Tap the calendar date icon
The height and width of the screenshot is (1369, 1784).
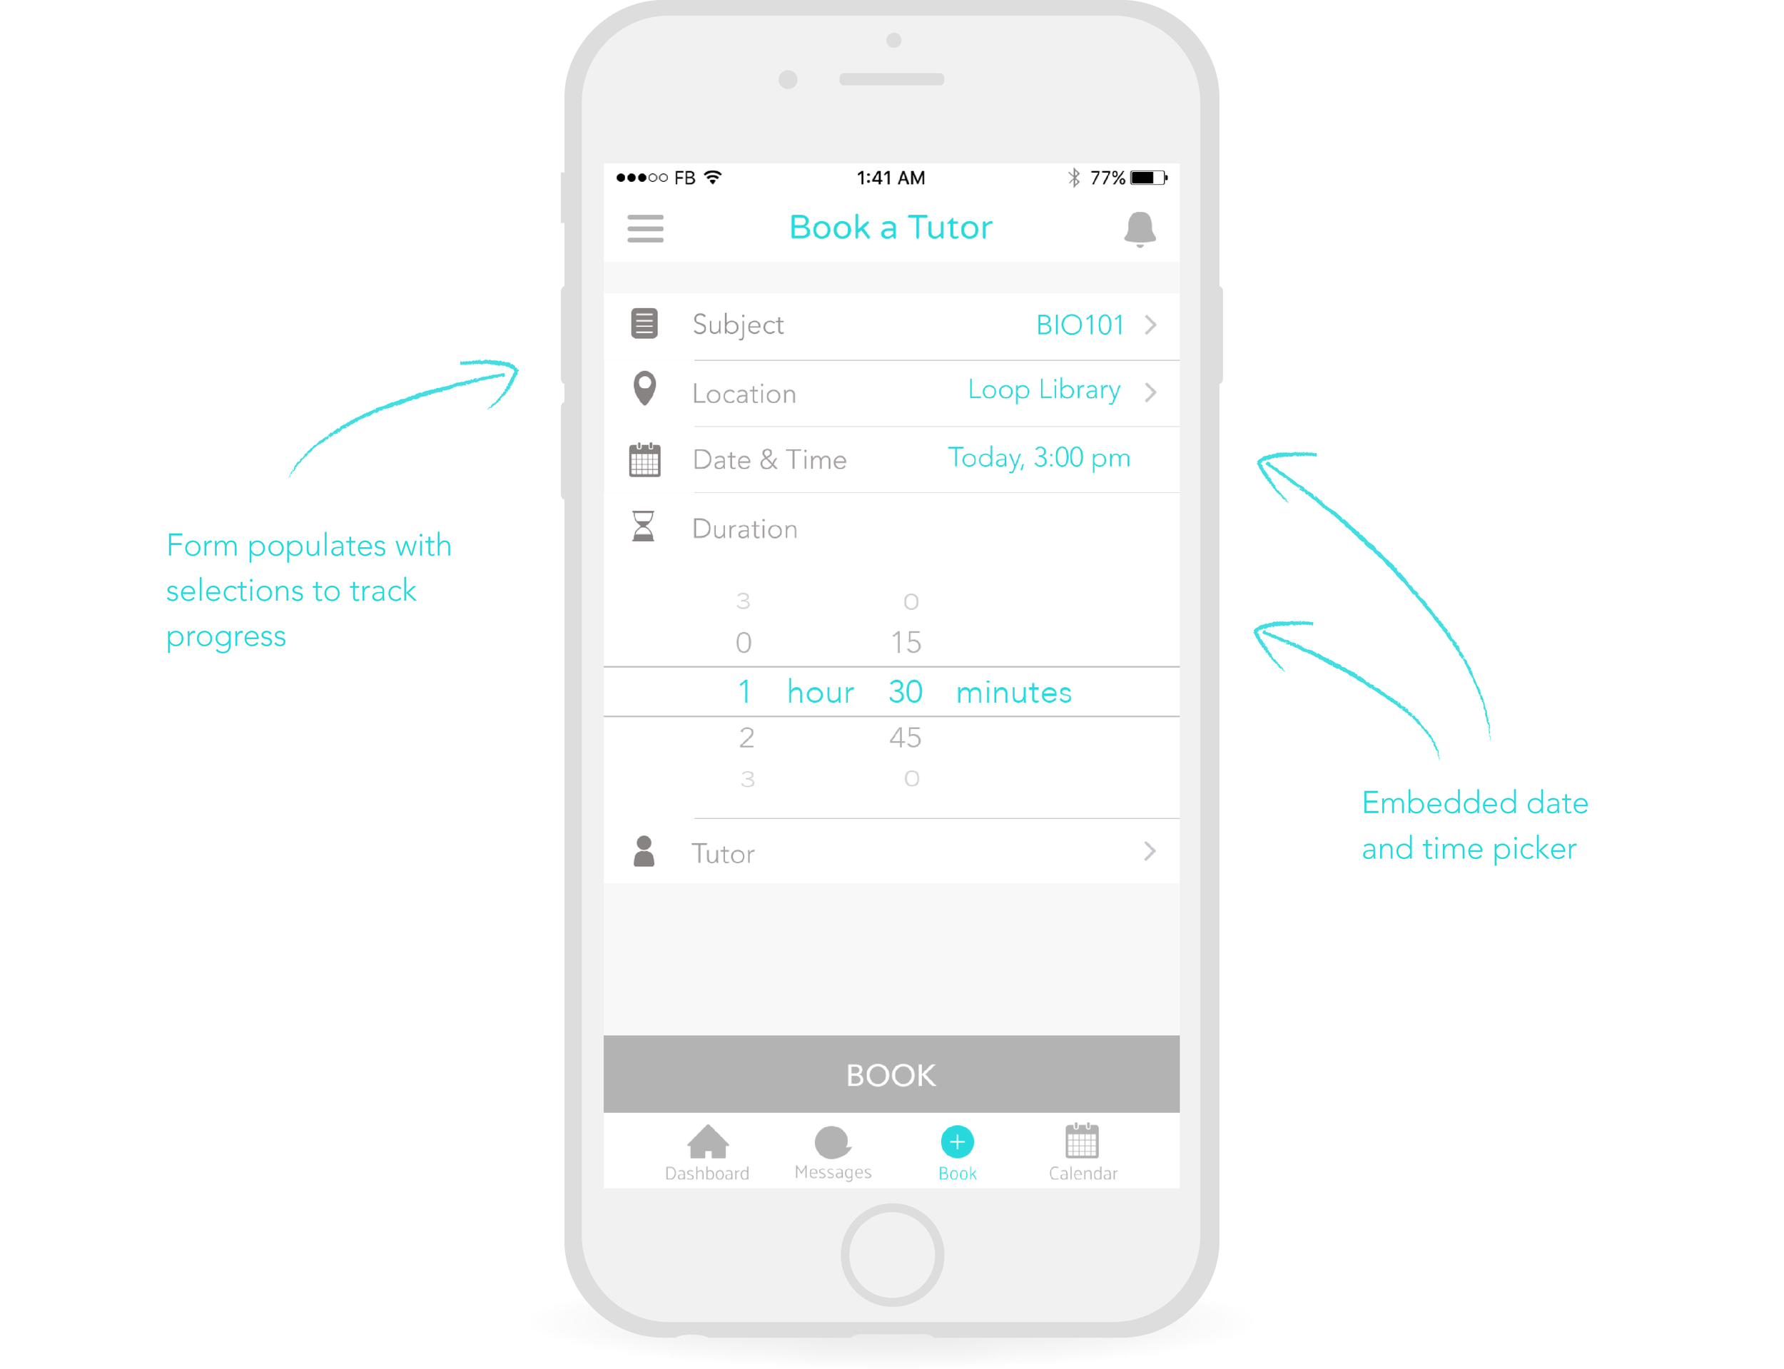tap(644, 460)
